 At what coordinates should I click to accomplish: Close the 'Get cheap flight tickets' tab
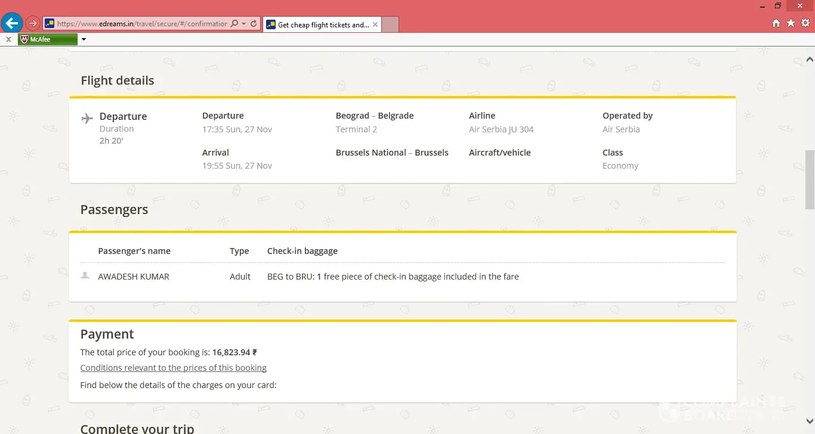point(375,24)
